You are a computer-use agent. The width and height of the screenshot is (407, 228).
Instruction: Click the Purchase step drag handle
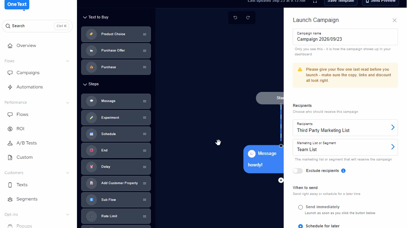pyautogui.click(x=145, y=67)
